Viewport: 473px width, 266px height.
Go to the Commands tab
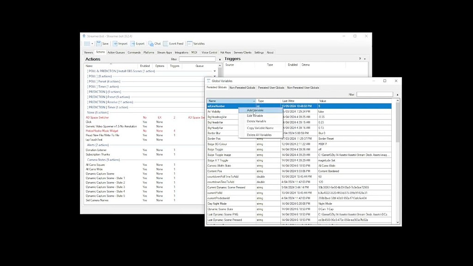(x=134, y=53)
